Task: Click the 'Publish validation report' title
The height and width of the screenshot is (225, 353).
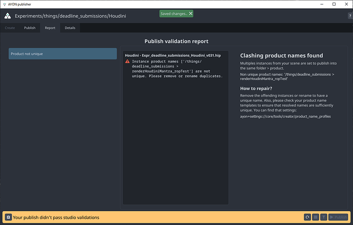Action: [x=176, y=41]
